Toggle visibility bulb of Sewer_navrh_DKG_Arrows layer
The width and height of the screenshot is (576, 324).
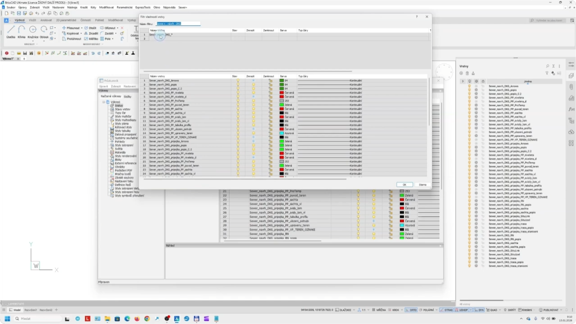[x=469, y=86]
